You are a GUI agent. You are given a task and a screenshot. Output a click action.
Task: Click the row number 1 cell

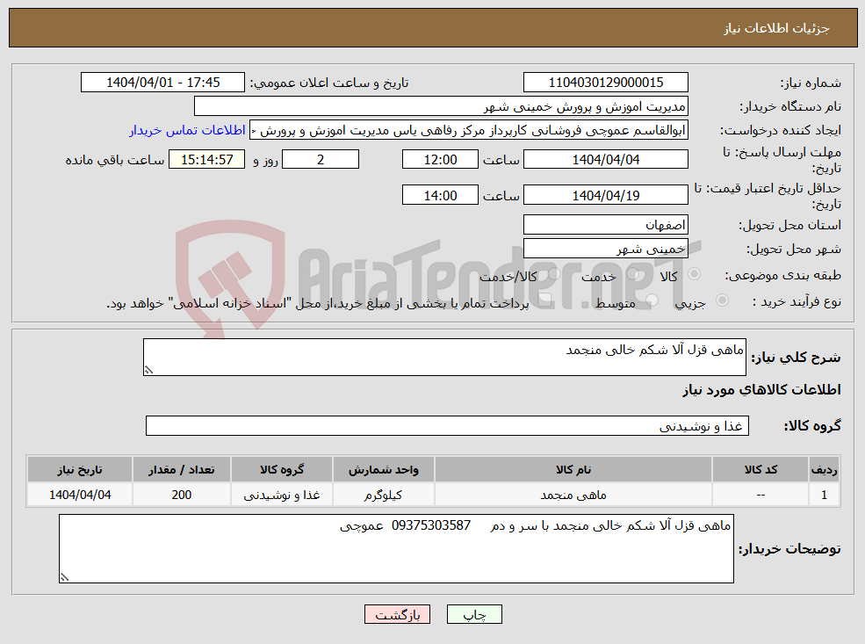[x=825, y=495]
